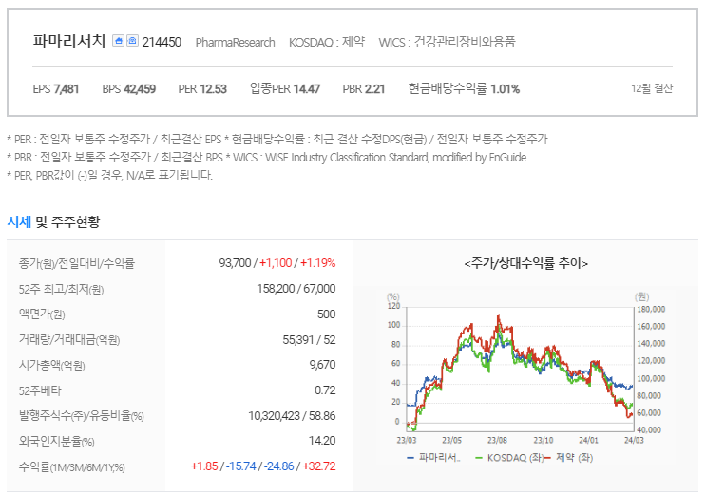This screenshot has height=494, width=706.
Task: Click the 시가총액(억원) row label
Action: click(51, 365)
